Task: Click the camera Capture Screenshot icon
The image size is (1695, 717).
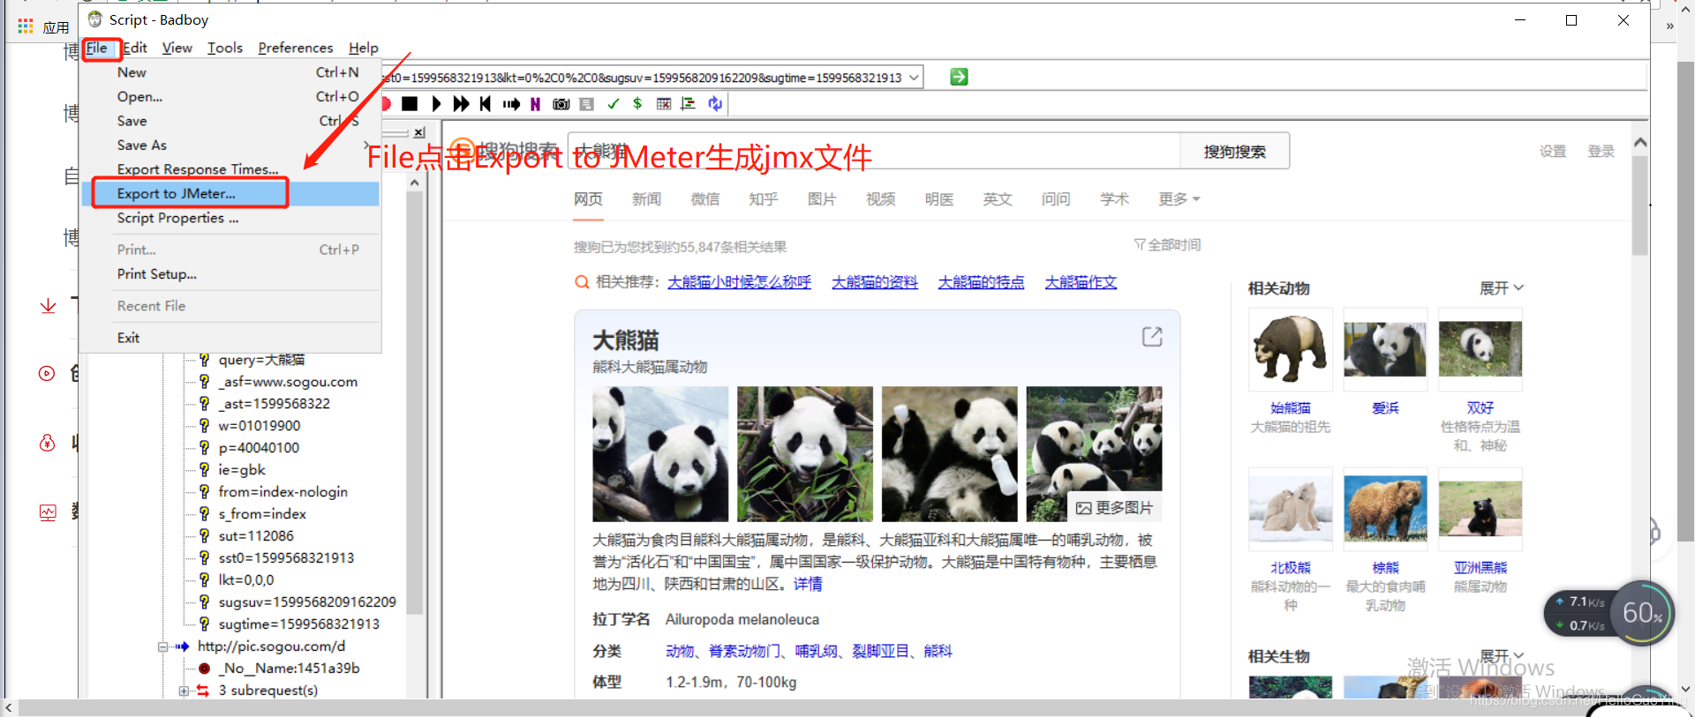Action: click(x=561, y=104)
